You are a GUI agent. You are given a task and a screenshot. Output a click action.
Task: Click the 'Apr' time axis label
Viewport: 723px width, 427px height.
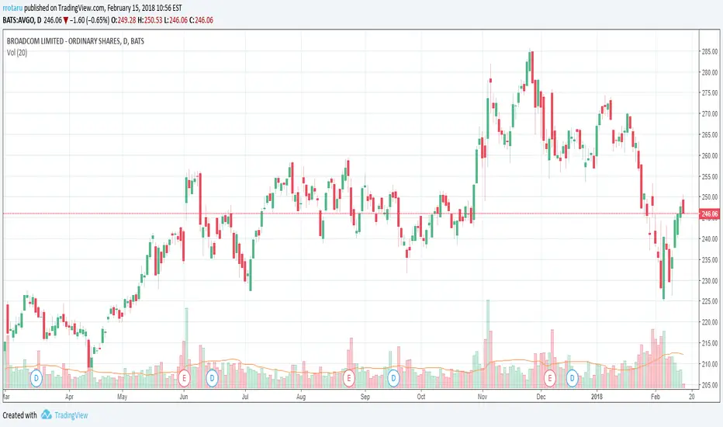(69, 397)
